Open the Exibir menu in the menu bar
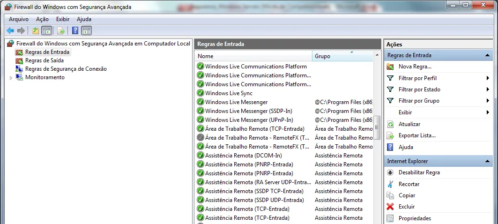The height and width of the screenshot is (224, 498). [x=63, y=19]
